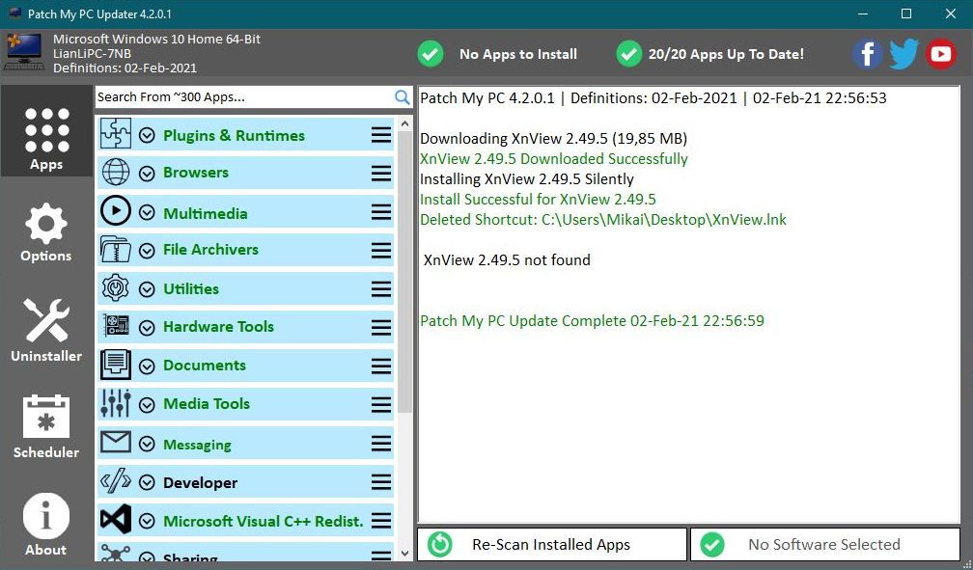Open the Options section
The width and height of the screenshot is (973, 570).
[46, 231]
